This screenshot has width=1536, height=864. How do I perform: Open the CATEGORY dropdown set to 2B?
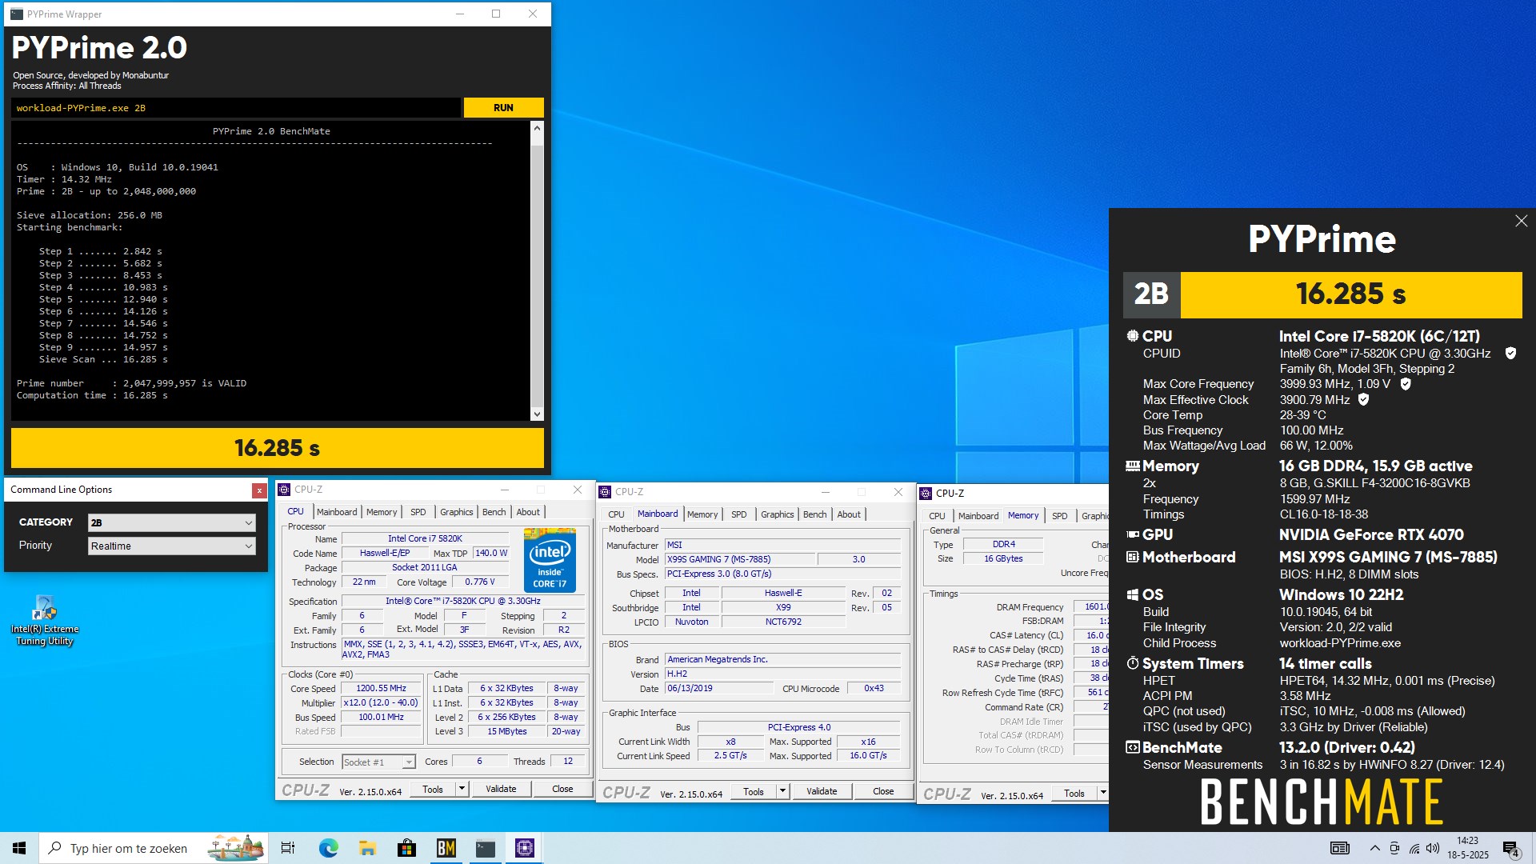coord(171,522)
